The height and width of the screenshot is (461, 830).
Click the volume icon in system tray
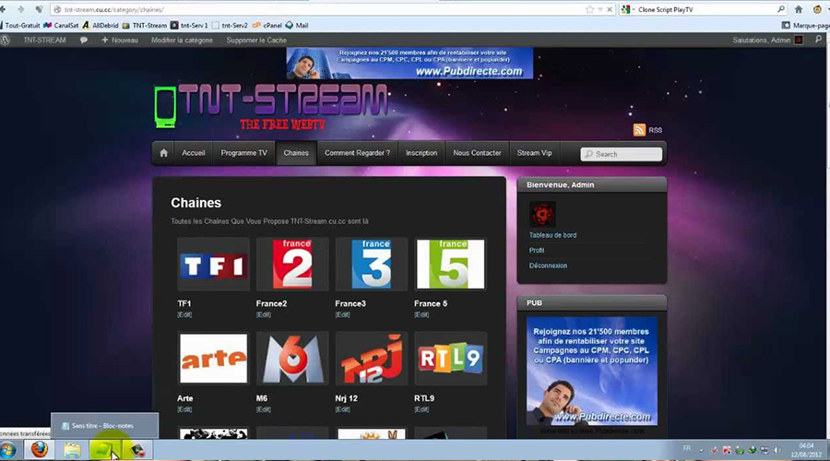point(777,451)
